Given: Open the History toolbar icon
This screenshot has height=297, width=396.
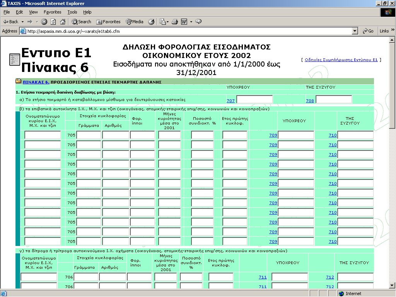Looking at the screenshot, I should click(x=151, y=22).
